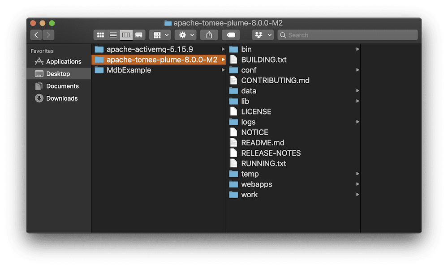Image resolution: width=448 pixels, height=268 pixels.
Task: Select the apache-activemq-5.15.9 folder
Action: tap(159, 49)
